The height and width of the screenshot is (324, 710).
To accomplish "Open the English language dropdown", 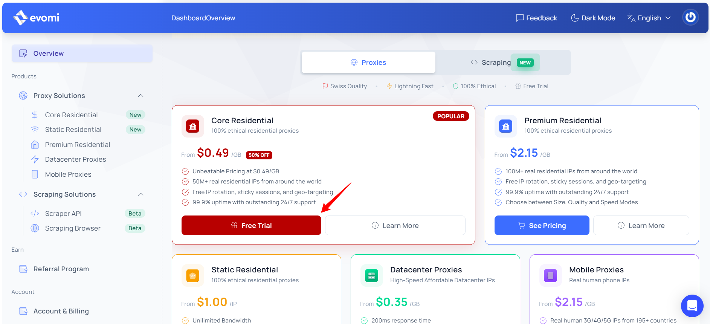I will pos(649,18).
